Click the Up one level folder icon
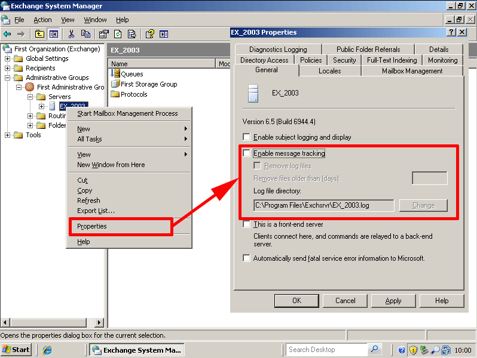The image size is (477, 358). (39, 34)
